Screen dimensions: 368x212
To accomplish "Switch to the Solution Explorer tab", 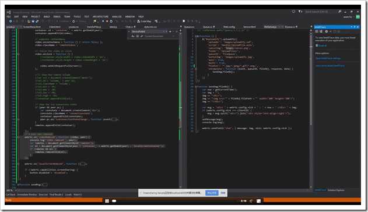I will click(336, 190).
